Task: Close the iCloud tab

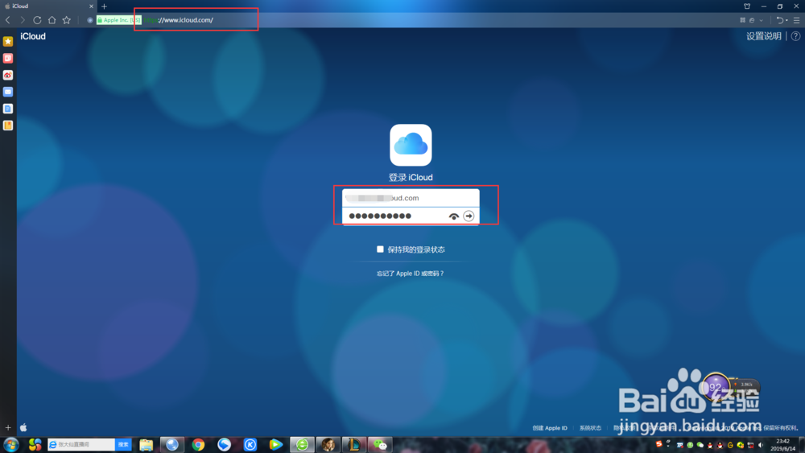Action: click(x=92, y=6)
